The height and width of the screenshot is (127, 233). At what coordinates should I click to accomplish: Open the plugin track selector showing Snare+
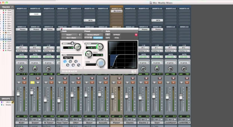pos(70,35)
